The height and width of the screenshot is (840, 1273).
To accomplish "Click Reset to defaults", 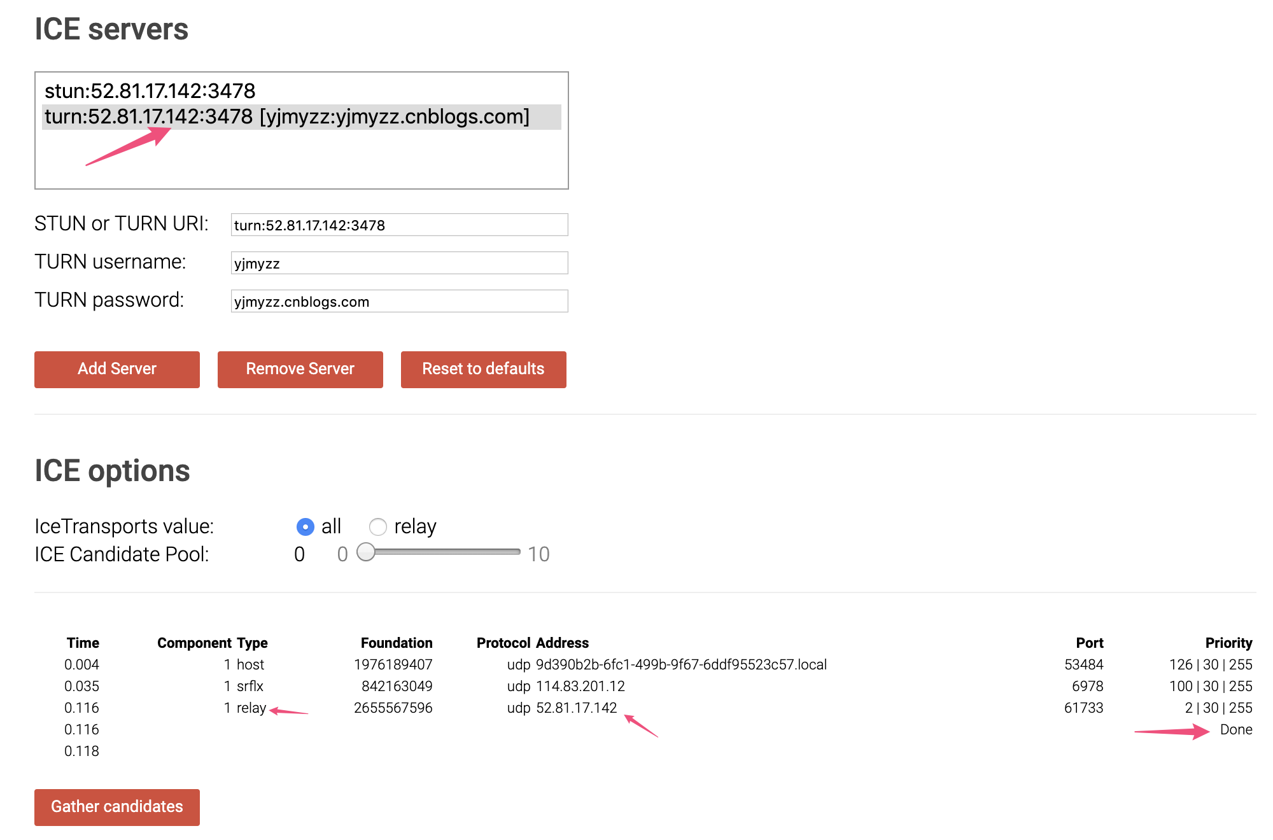I will point(483,369).
